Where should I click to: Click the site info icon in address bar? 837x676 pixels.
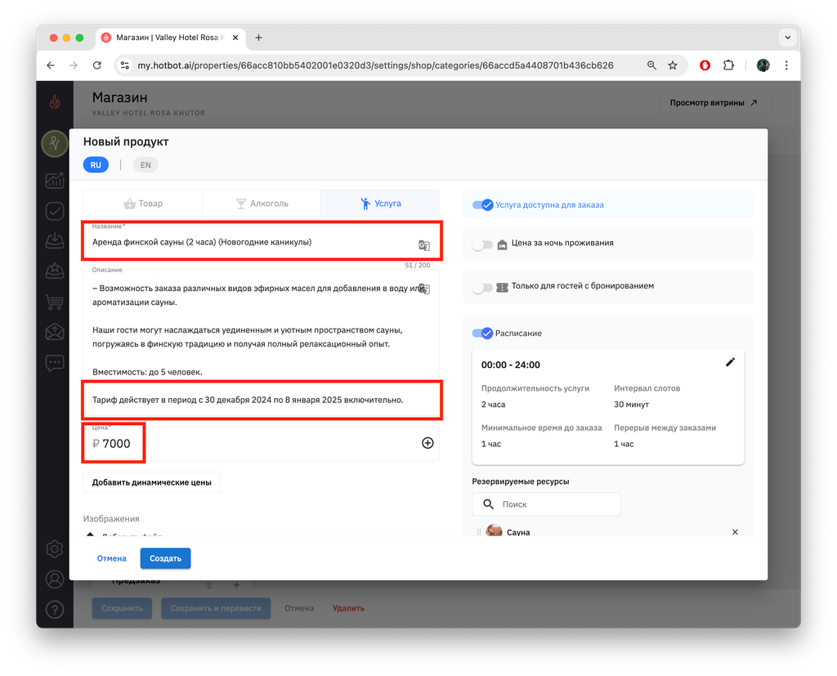pyautogui.click(x=124, y=65)
